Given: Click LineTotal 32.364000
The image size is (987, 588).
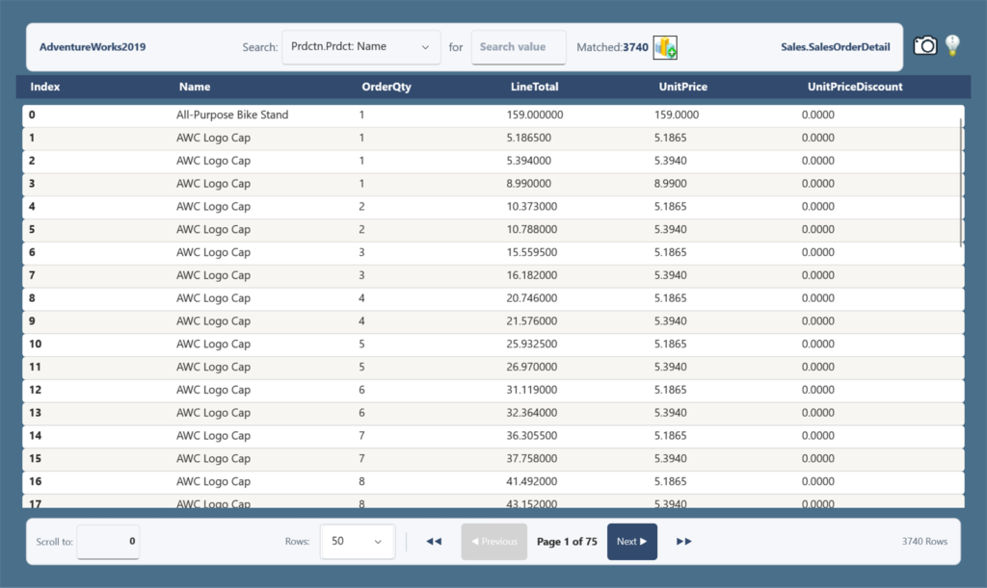Looking at the screenshot, I should coord(532,413).
